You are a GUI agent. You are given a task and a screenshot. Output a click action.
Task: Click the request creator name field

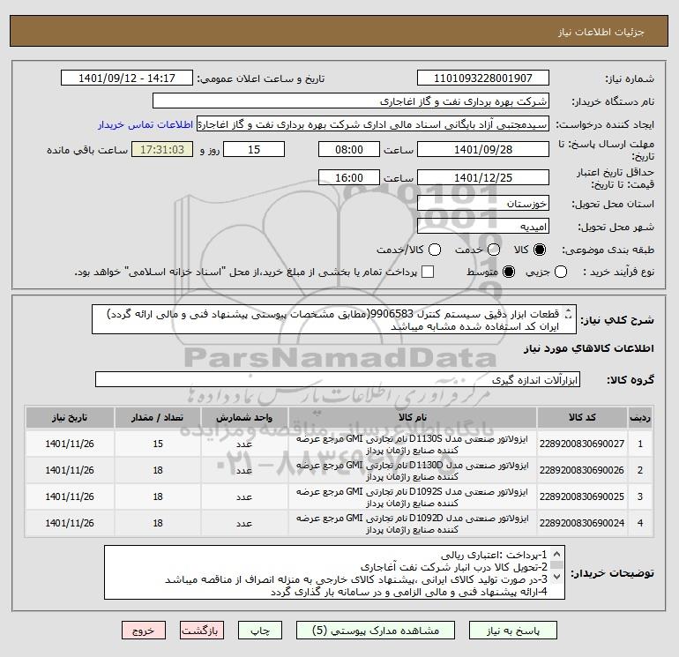[373, 124]
